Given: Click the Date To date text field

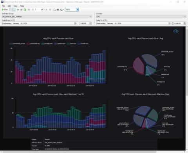Looking at the screenshot, I should (132, 23).
